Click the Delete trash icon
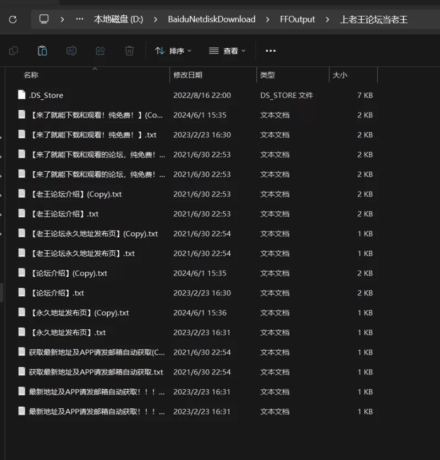This screenshot has width=440, height=460. pyautogui.click(x=129, y=51)
